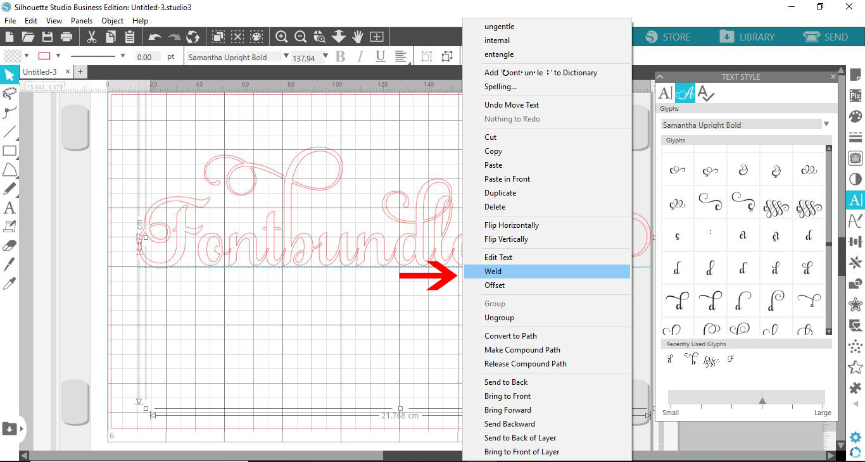
Task: Open font size dropdown arrow
Action: click(325, 56)
